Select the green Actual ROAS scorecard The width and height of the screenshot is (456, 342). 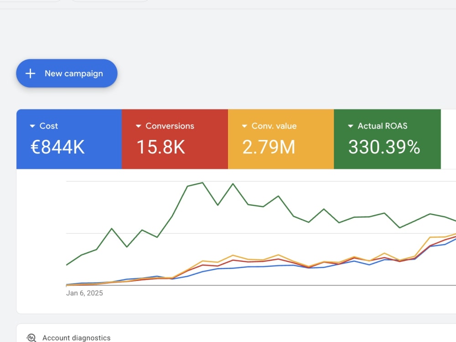(x=387, y=139)
